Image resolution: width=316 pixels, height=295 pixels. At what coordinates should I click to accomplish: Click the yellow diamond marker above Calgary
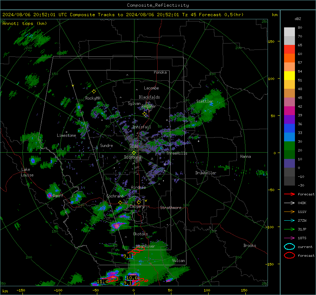click(139, 202)
